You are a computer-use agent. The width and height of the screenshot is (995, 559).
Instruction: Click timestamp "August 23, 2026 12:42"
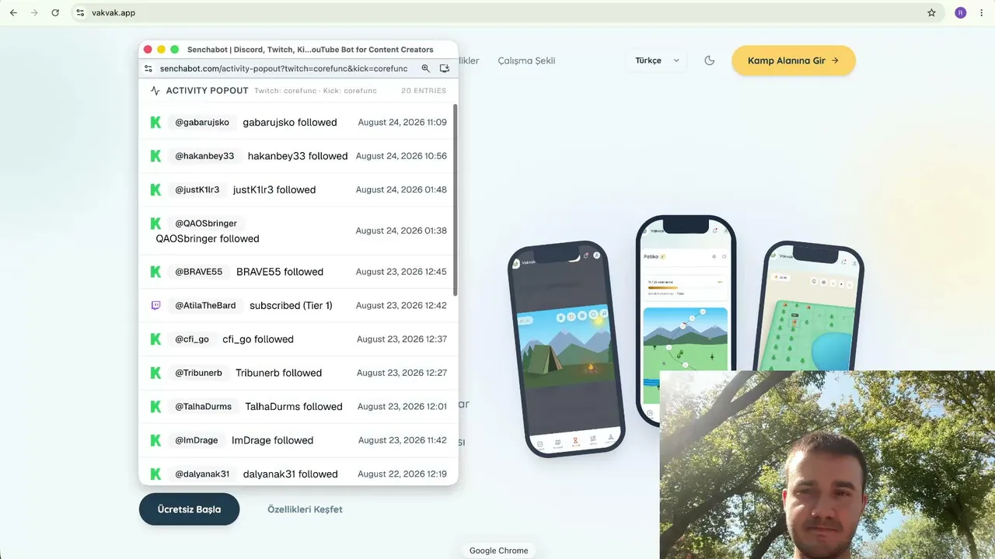pos(401,306)
